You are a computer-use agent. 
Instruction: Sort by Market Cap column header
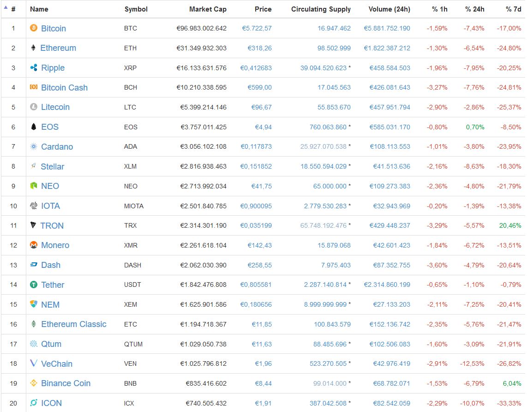click(x=208, y=9)
